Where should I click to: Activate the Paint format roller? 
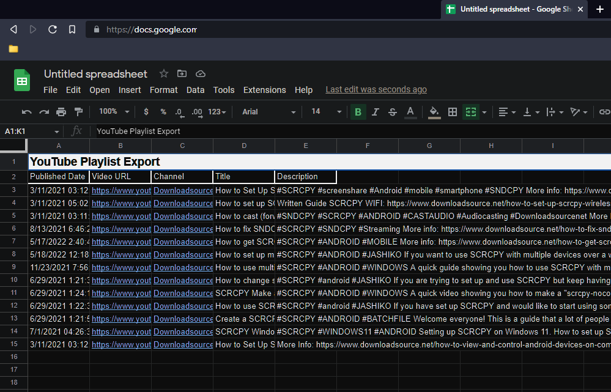(x=79, y=113)
